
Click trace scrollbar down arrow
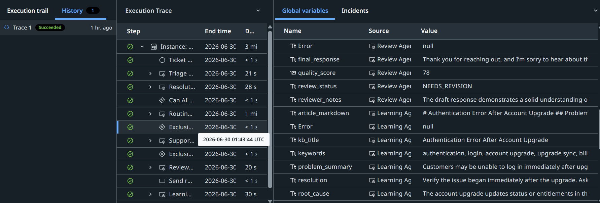coord(270,201)
